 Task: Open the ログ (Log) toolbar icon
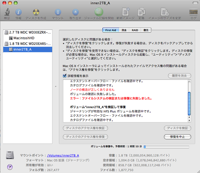click(193, 12)
